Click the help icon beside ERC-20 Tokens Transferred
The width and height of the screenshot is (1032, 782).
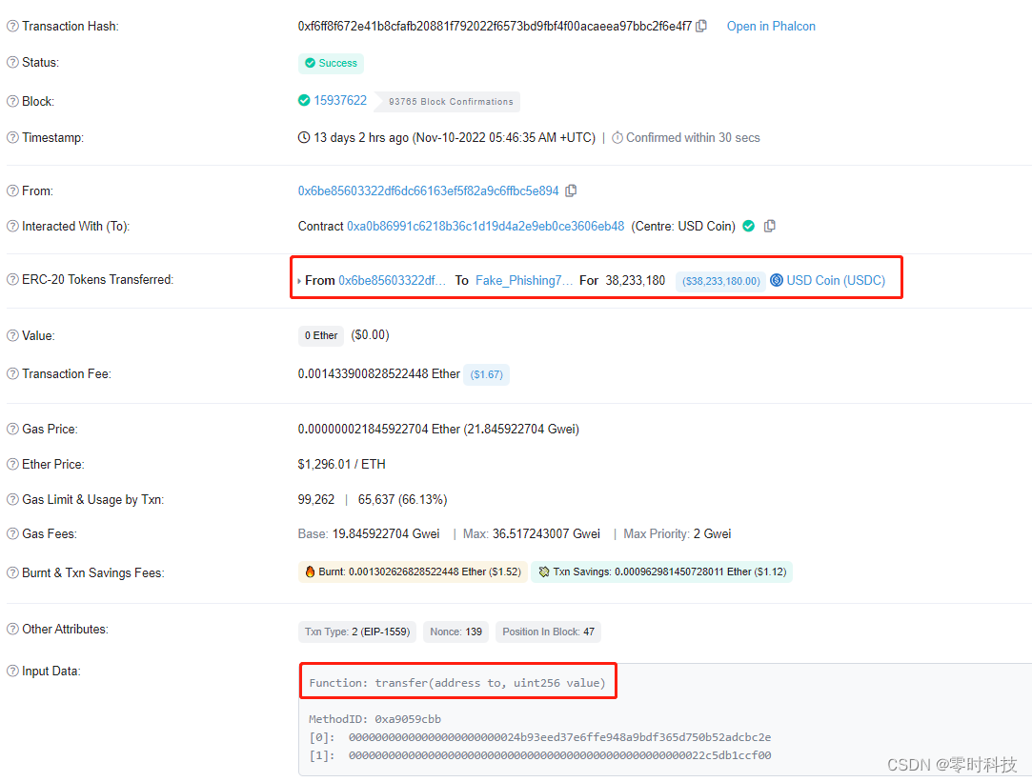click(12, 279)
